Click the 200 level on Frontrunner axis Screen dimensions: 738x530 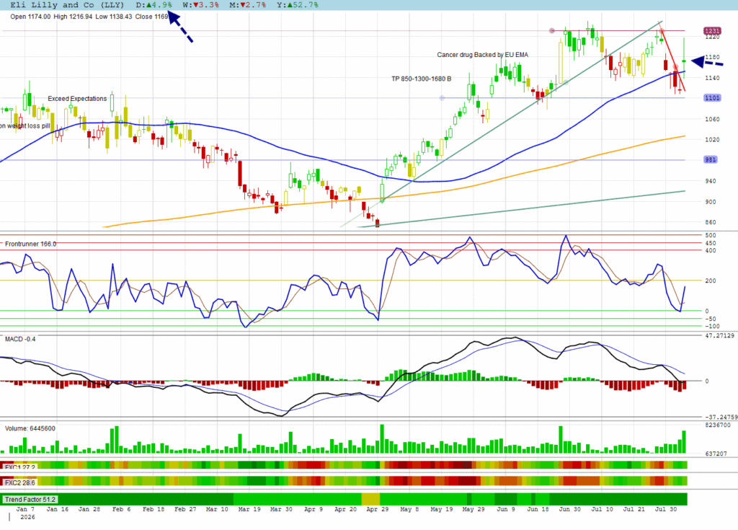710,281
